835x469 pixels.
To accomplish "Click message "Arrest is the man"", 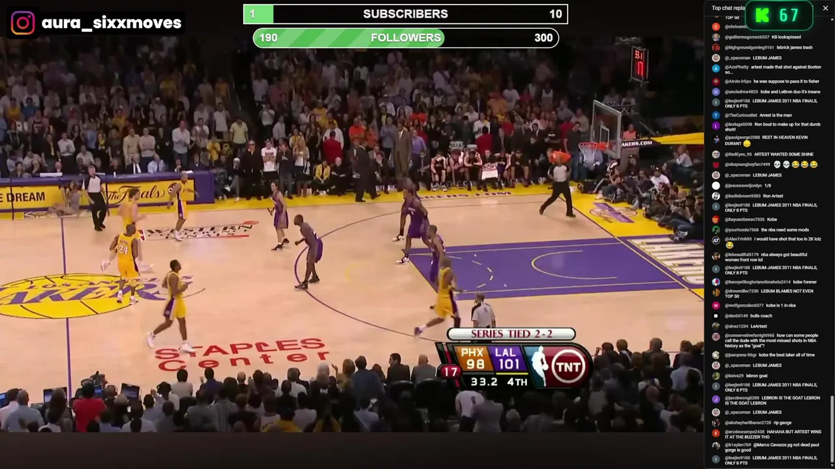I will [776, 115].
